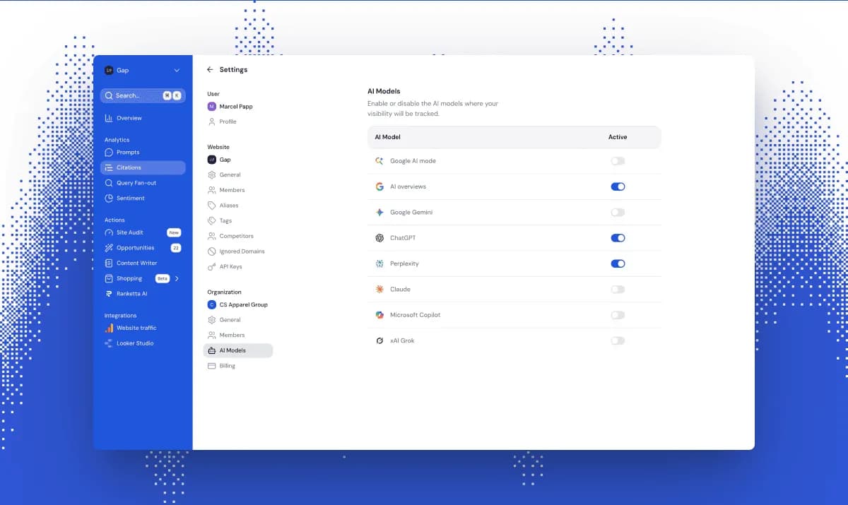The height and width of the screenshot is (505, 848).
Task: Click the Profile person icon
Action: pos(212,121)
